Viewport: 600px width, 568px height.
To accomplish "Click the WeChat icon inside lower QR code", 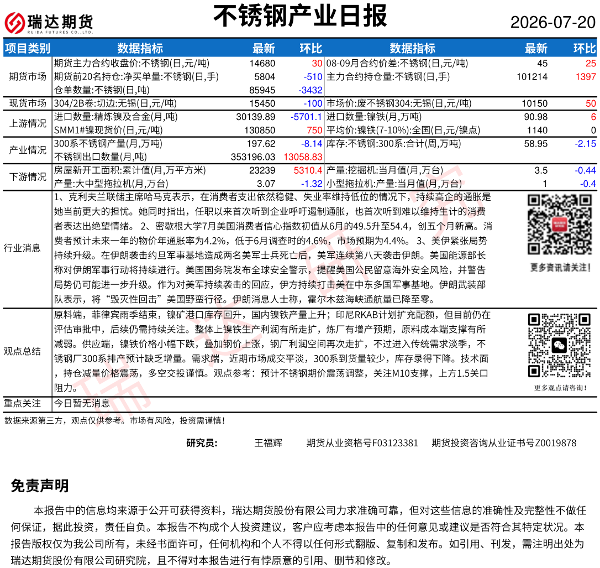I will click(560, 346).
